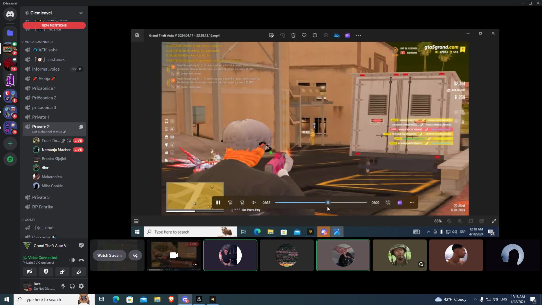This screenshot has width=542, height=305.
Task: Open options dots on own stream tile
Action: point(195,264)
